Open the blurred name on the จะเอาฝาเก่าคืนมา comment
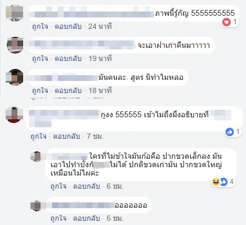This screenshot has width=246, height=225. [81, 45]
